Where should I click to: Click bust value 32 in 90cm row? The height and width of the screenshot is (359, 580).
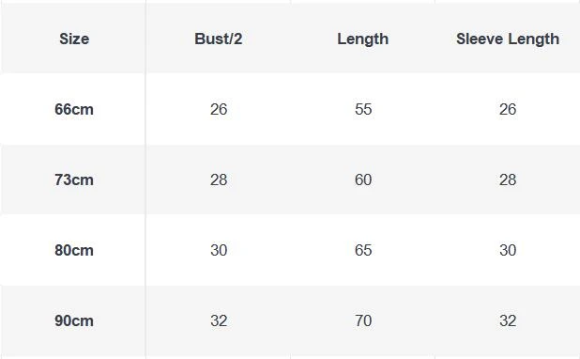[219, 320]
